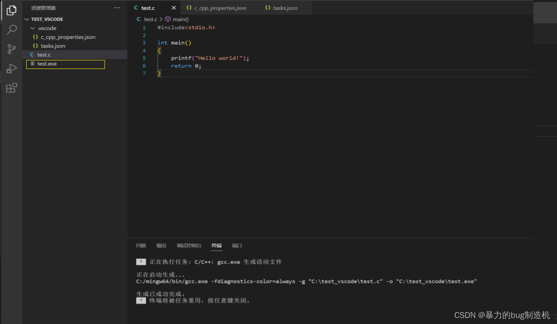Viewport: 557px width, 324px height.
Task: Click the C icon beside test.c in tree
Action: pyautogui.click(x=32, y=55)
